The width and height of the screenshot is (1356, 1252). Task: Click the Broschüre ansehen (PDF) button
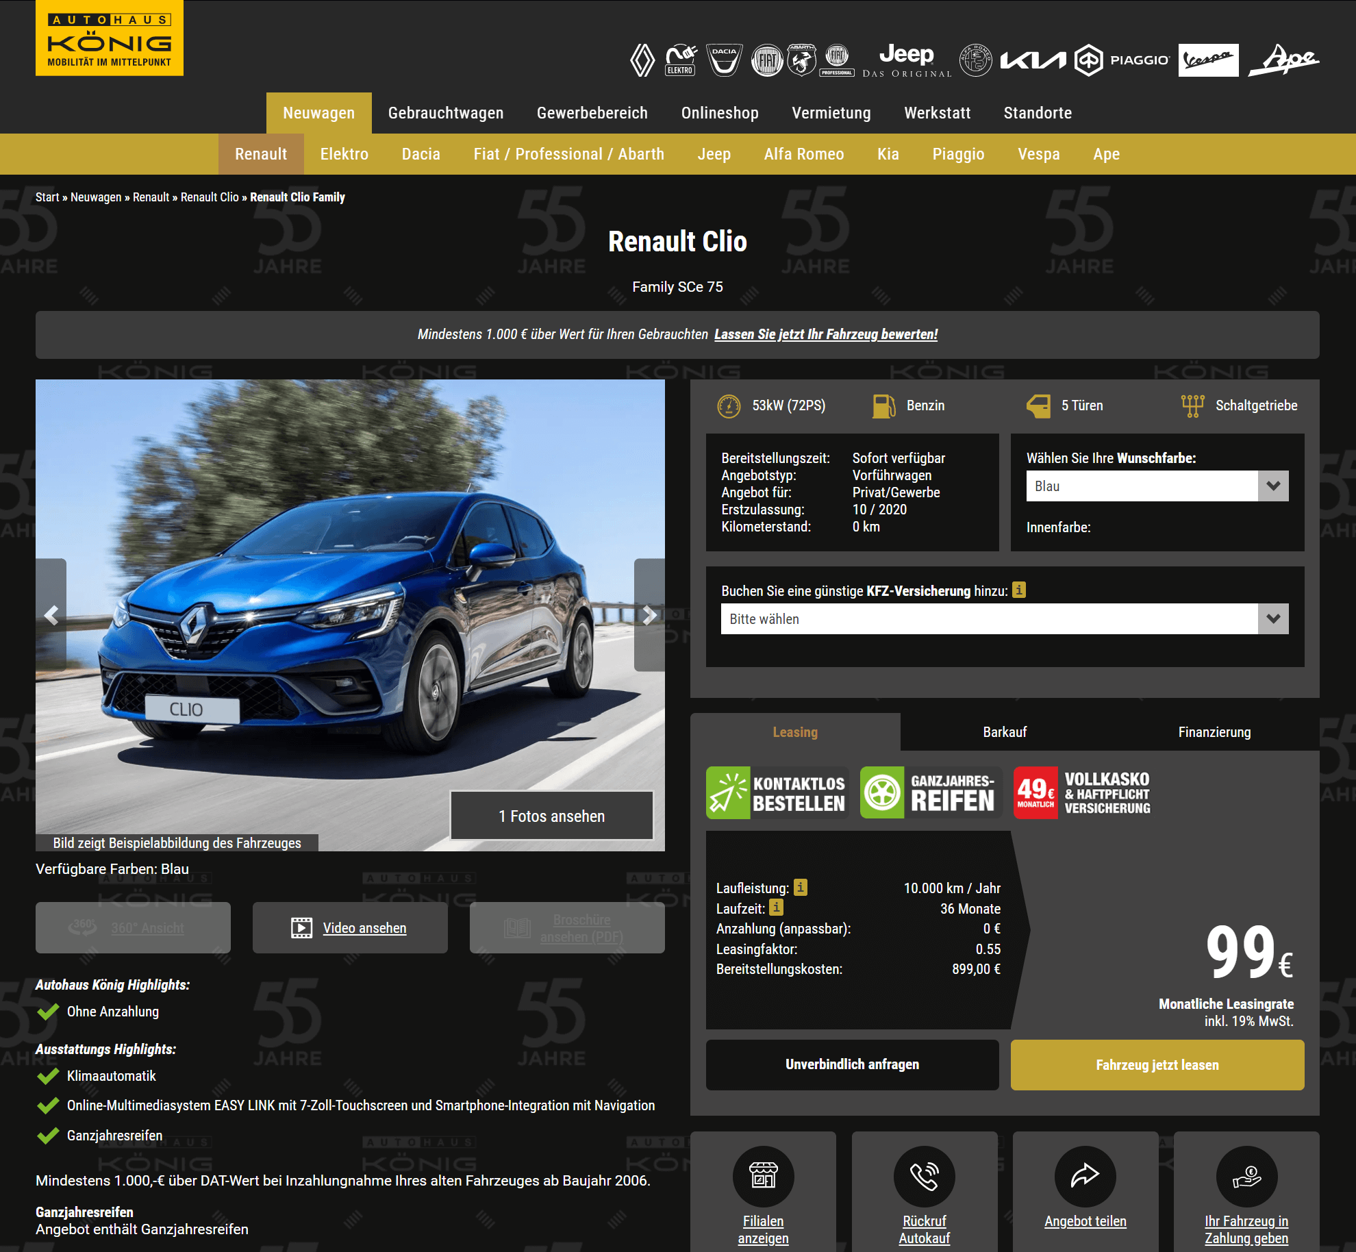[567, 927]
